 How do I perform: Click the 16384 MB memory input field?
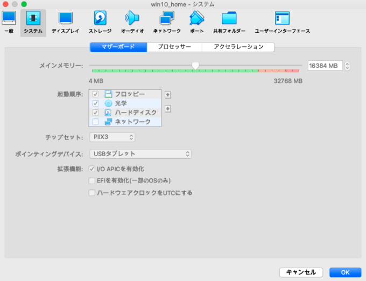tap(325, 66)
